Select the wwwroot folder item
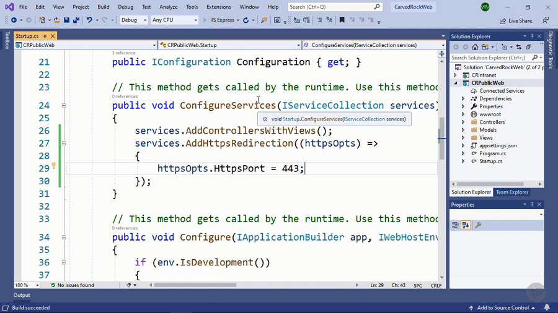 pos(490,114)
